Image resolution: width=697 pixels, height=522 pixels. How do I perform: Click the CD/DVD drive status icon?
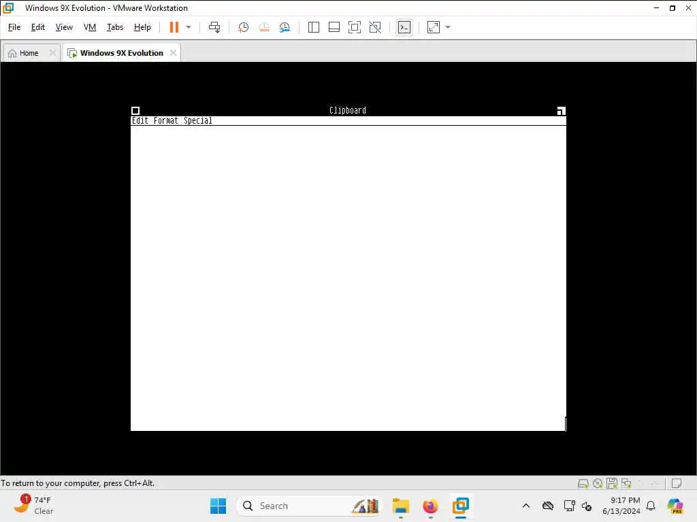(598, 483)
